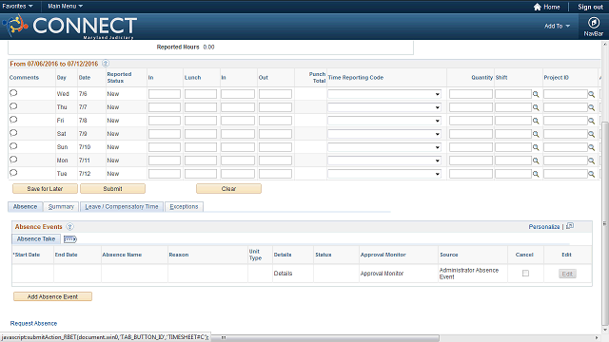The height and width of the screenshot is (342, 609).
Task: Clear the timesheet entries
Action: (x=228, y=188)
